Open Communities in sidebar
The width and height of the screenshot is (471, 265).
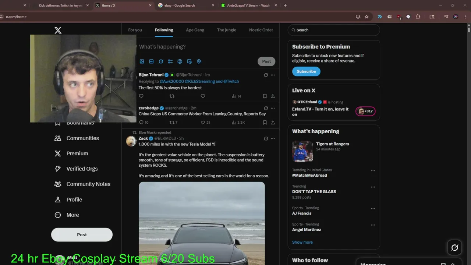77,138
